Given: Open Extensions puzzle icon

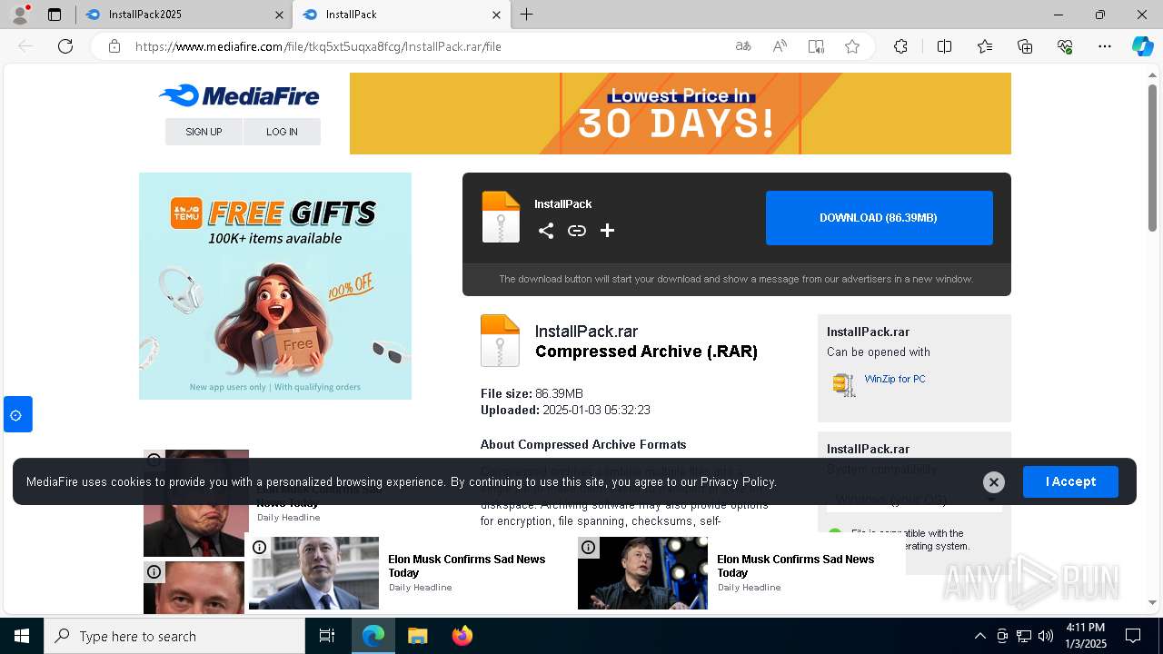Looking at the screenshot, I should click(900, 46).
